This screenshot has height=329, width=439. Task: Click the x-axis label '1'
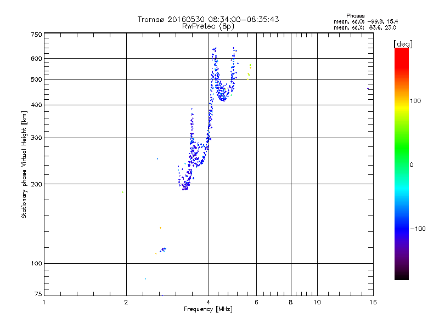44,302
